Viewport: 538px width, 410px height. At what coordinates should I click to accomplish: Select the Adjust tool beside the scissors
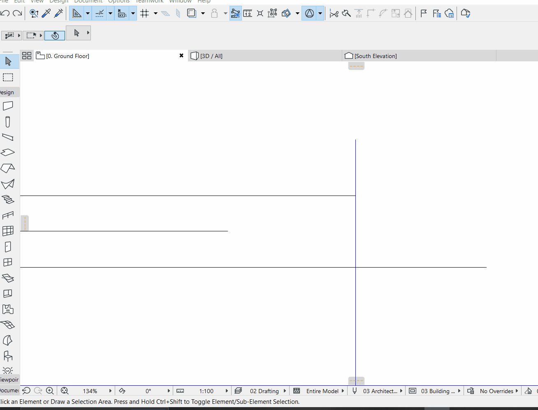pyautogui.click(x=346, y=14)
